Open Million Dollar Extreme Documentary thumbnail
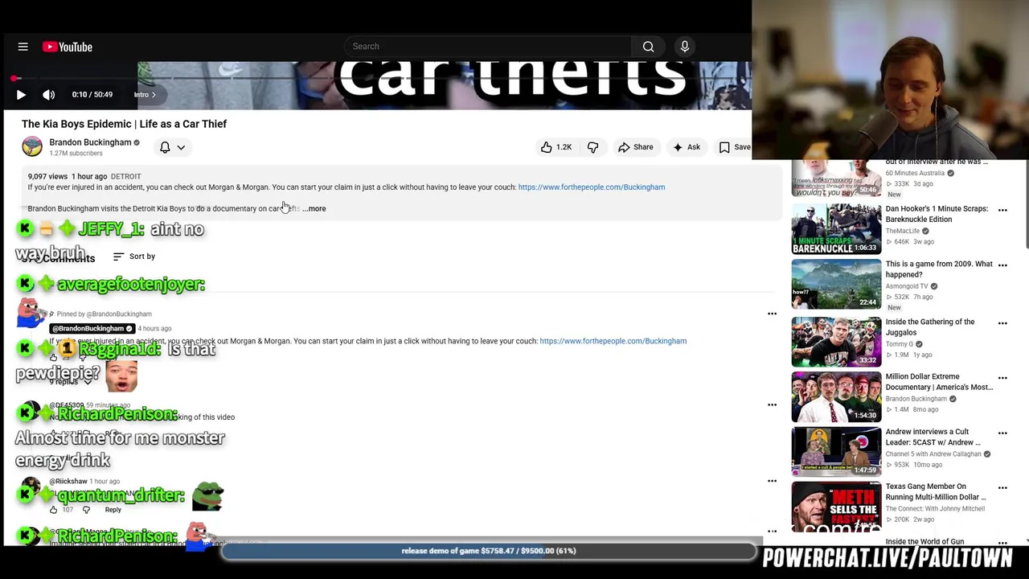1029x579 pixels. click(x=836, y=396)
